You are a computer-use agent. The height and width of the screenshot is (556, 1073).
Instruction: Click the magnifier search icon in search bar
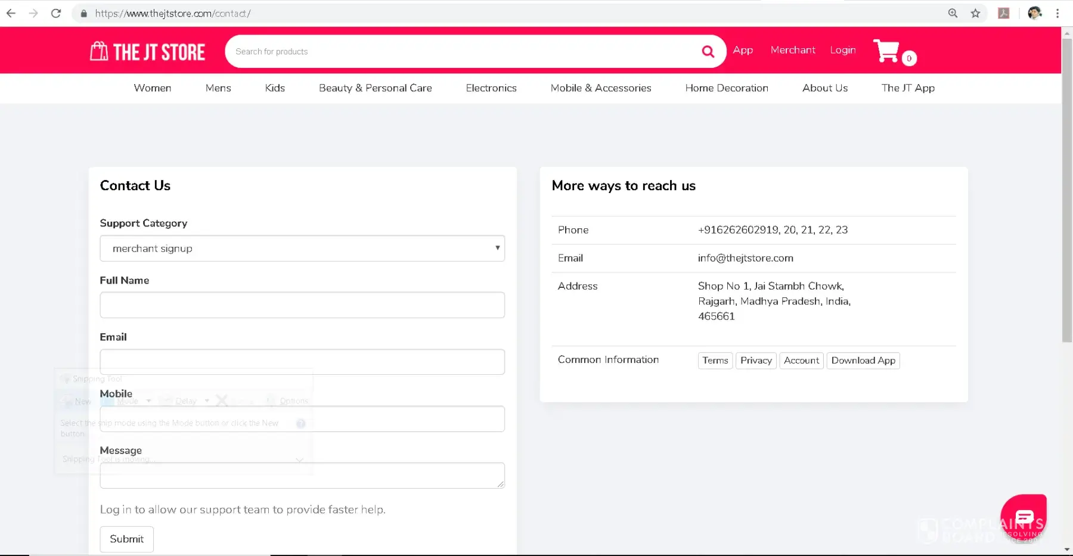708,52
